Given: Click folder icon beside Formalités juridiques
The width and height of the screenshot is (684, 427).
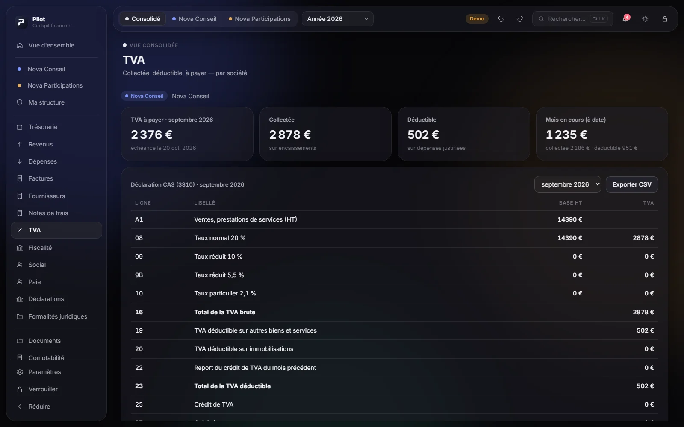Looking at the screenshot, I should [x=20, y=316].
